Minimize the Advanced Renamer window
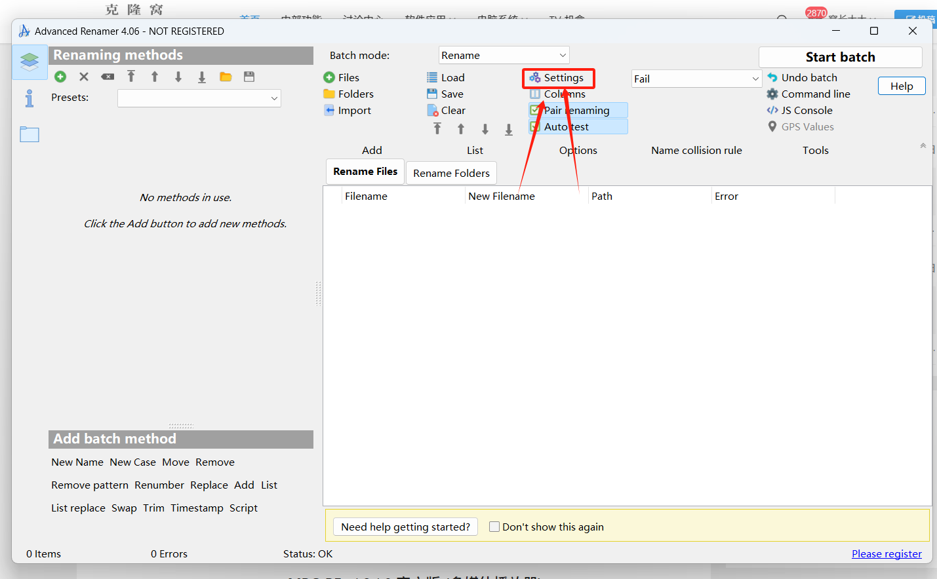The height and width of the screenshot is (579, 937). pos(836,31)
